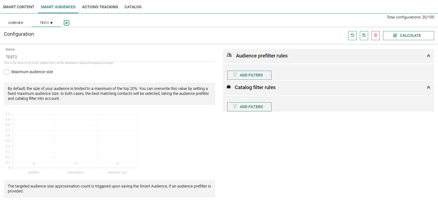Viewport: 438px width, 201px height.
Task: Select the TEST2 configuration tab
Action: [x=44, y=23]
